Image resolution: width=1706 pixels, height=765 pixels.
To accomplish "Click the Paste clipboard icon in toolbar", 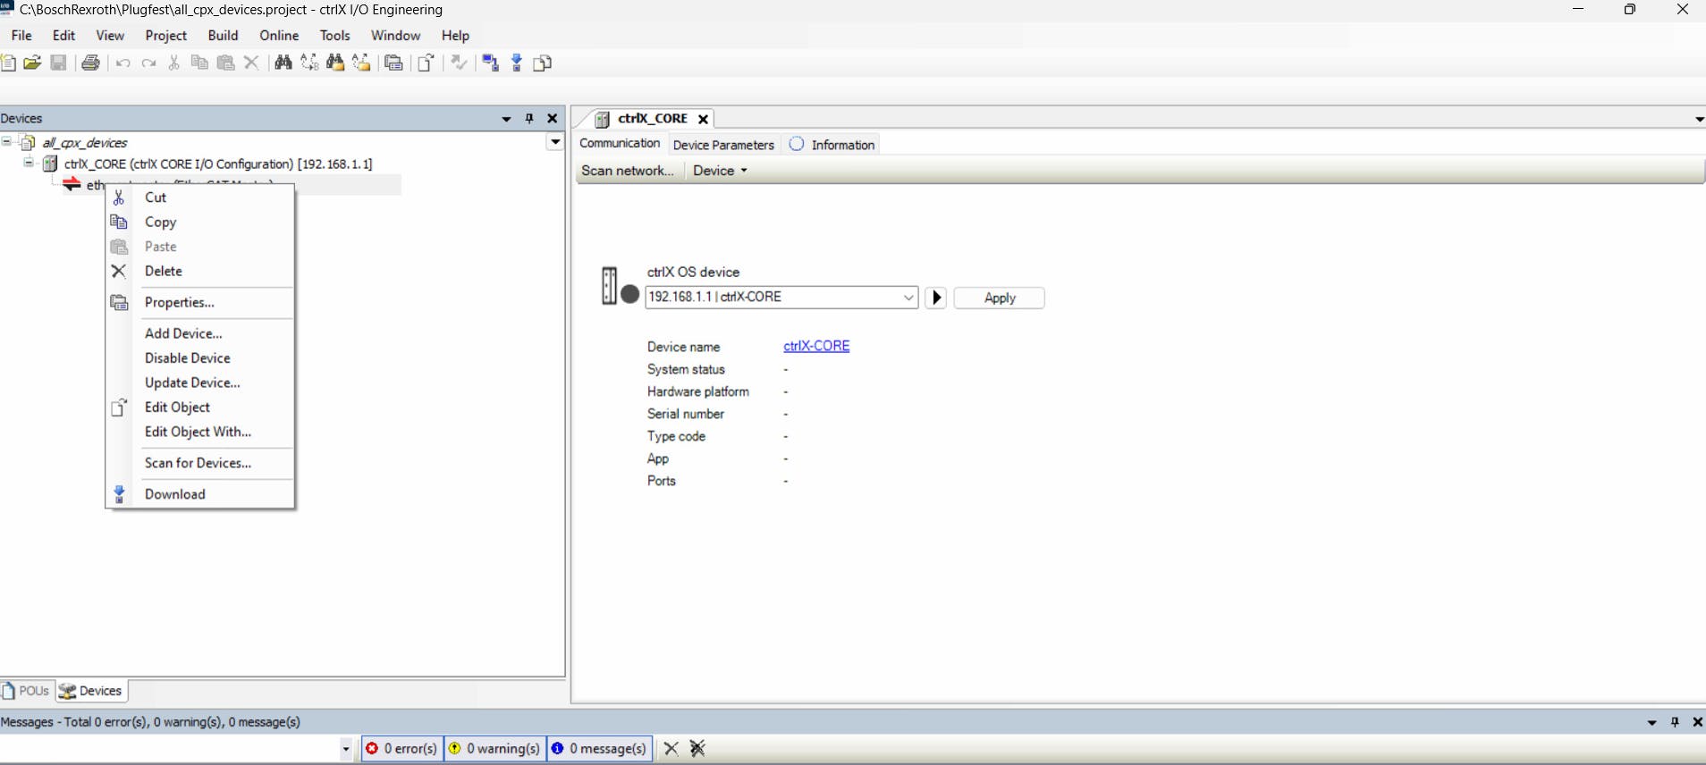I will pyautogui.click(x=226, y=63).
